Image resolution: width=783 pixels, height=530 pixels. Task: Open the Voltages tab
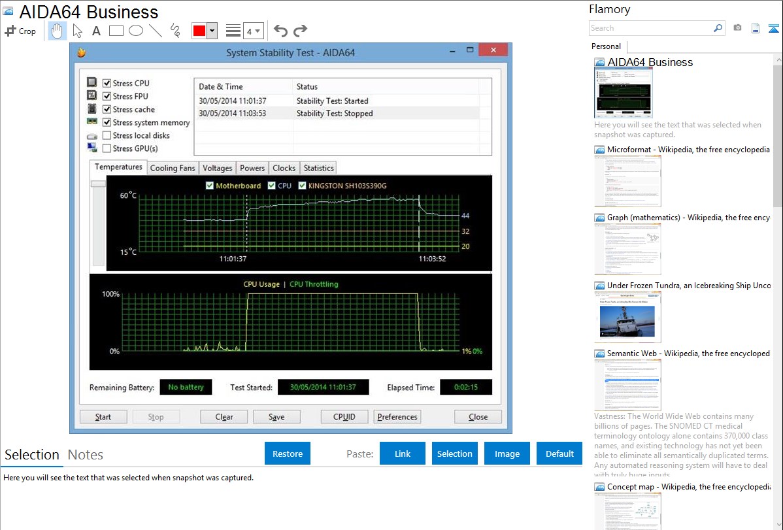(x=217, y=168)
